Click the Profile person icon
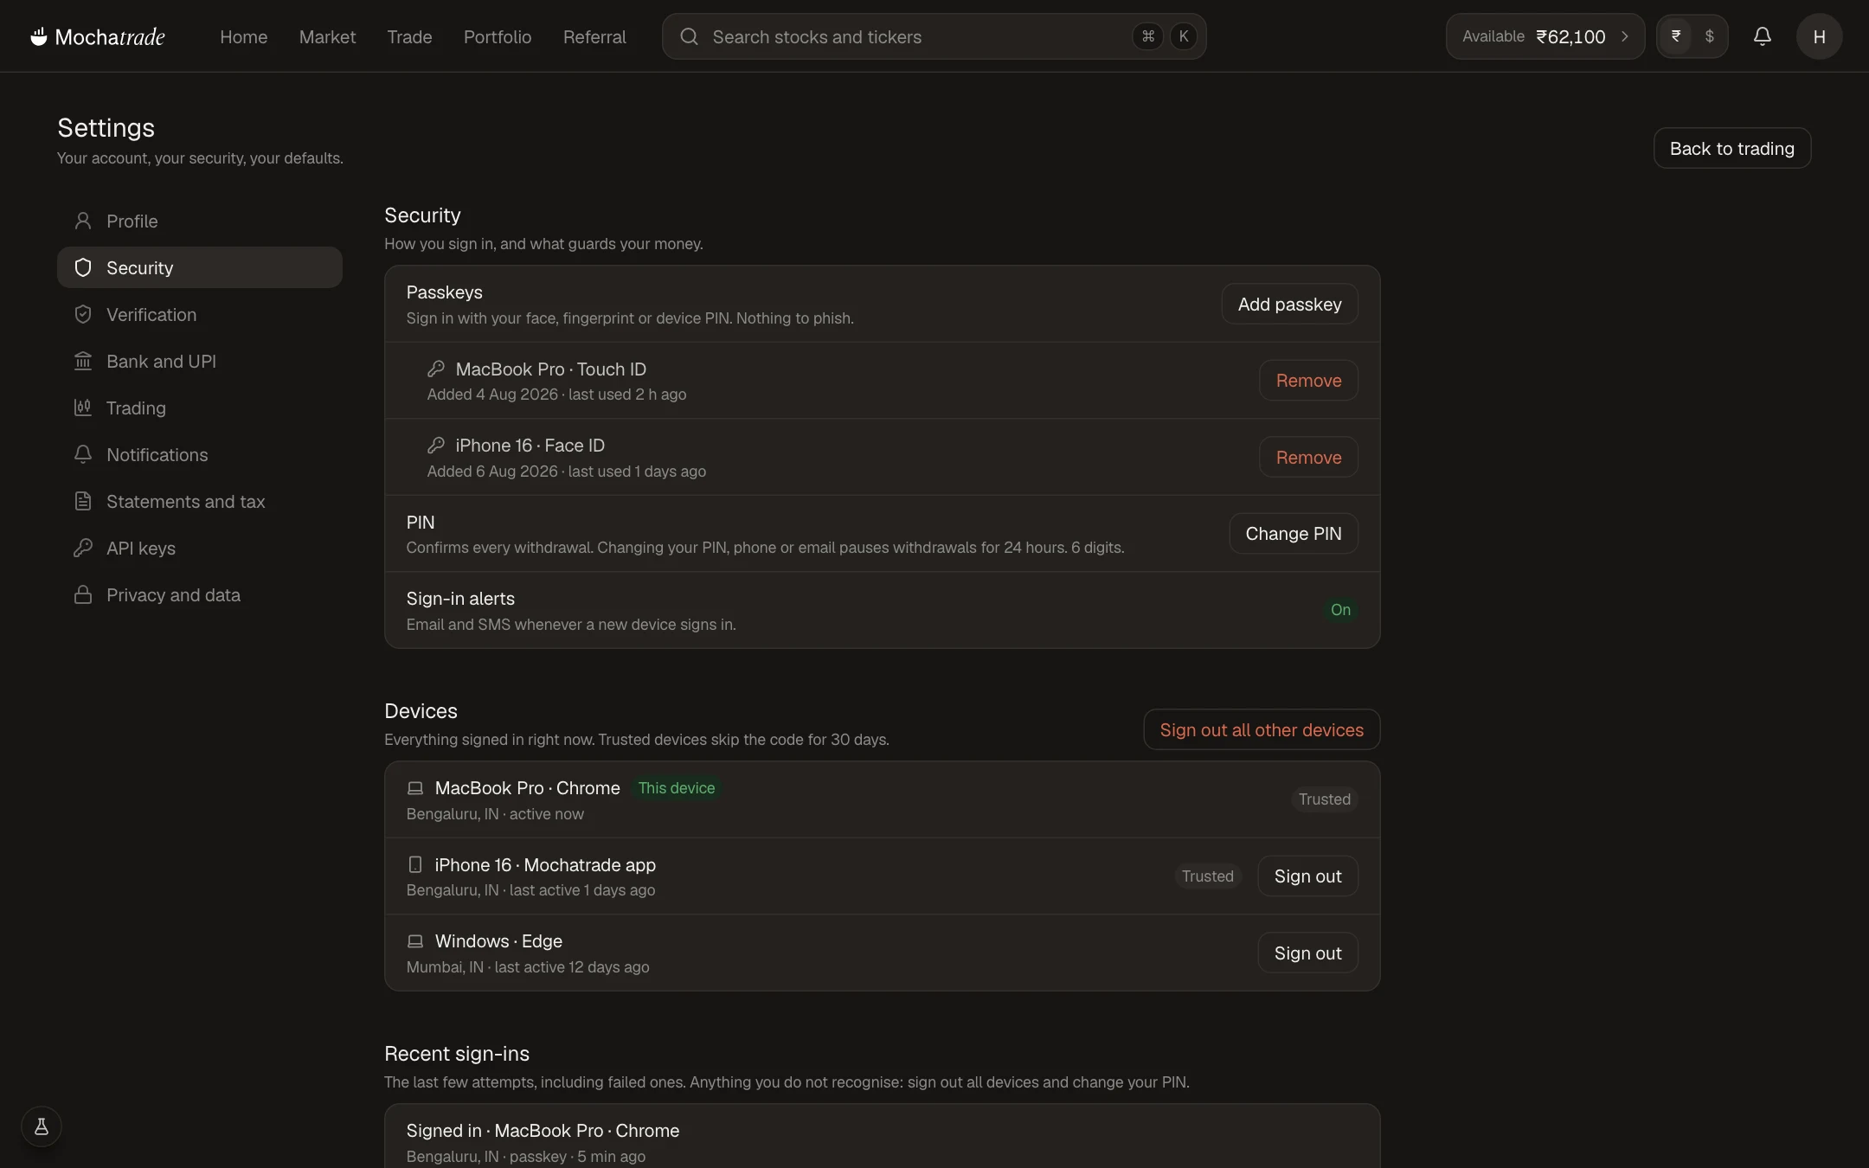 [83, 221]
